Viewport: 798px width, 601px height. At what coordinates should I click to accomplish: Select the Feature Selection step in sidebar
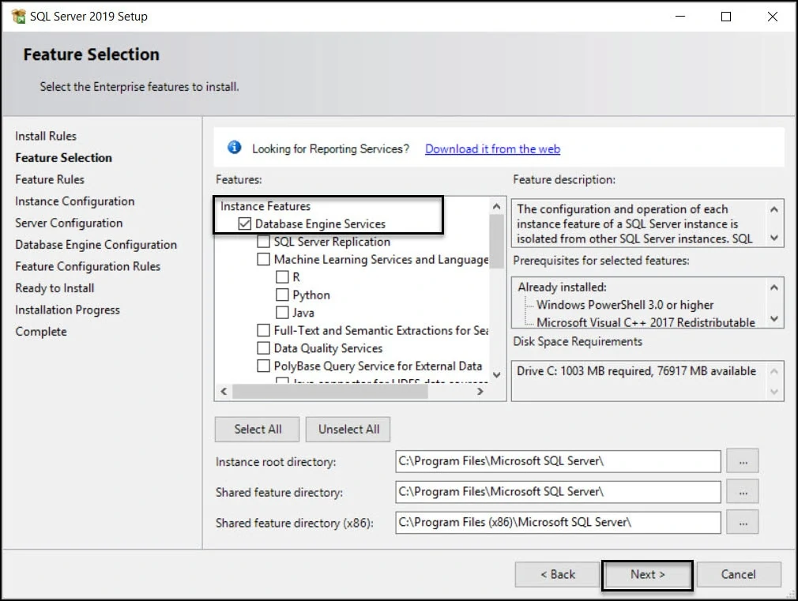pyautogui.click(x=64, y=158)
